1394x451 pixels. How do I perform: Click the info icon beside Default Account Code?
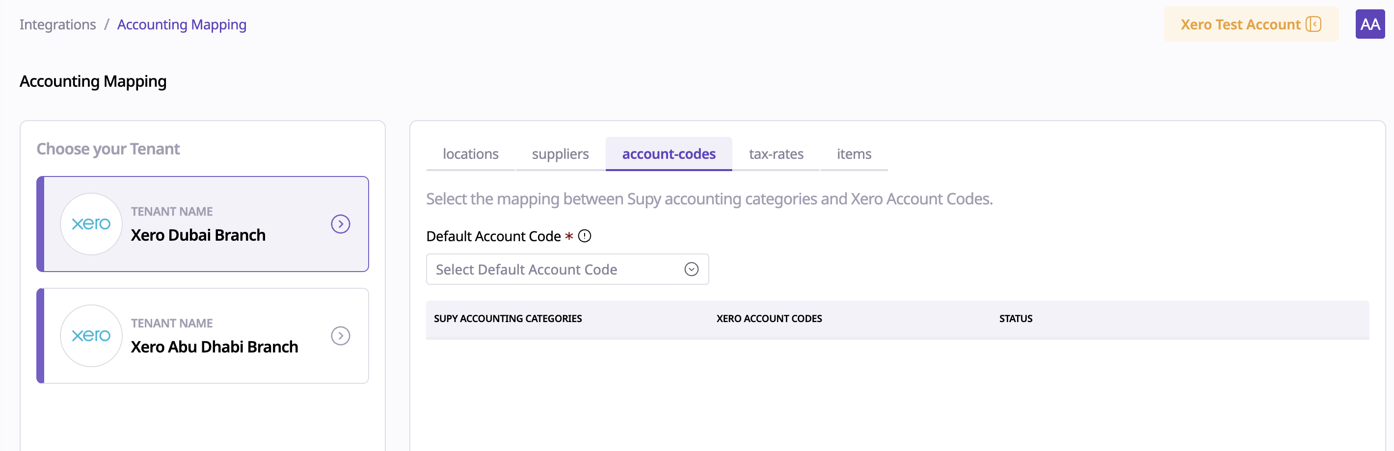tap(585, 236)
